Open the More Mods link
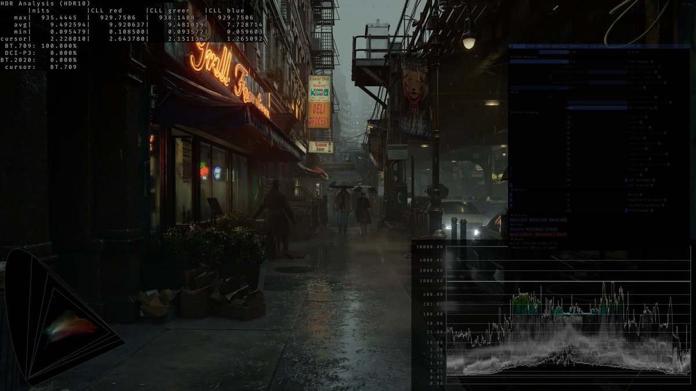 (534, 229)
